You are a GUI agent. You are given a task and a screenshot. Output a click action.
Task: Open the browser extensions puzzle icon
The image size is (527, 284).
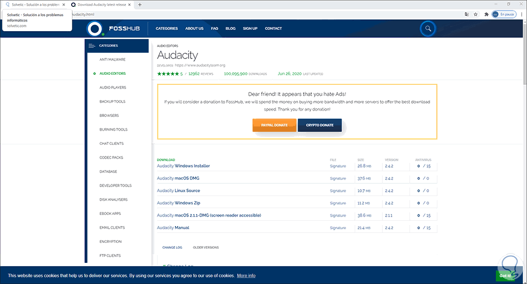click(x=486, y=14)
